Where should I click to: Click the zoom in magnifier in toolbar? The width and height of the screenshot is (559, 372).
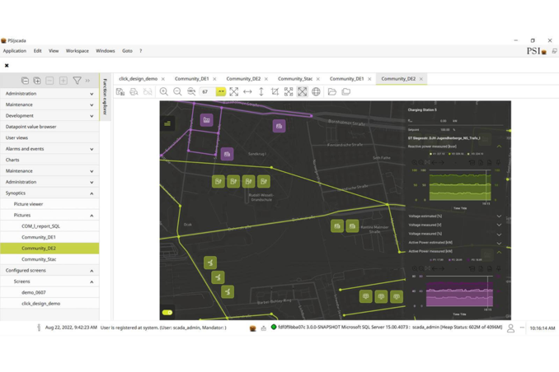point(163,92)
